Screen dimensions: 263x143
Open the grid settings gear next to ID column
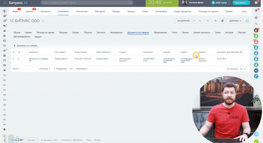(x=14, y=52)
